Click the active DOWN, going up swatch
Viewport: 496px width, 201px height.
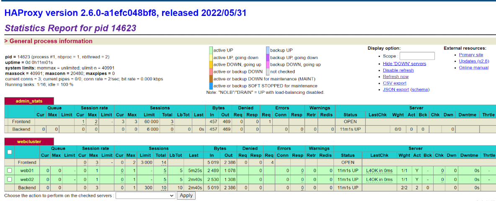211,64
